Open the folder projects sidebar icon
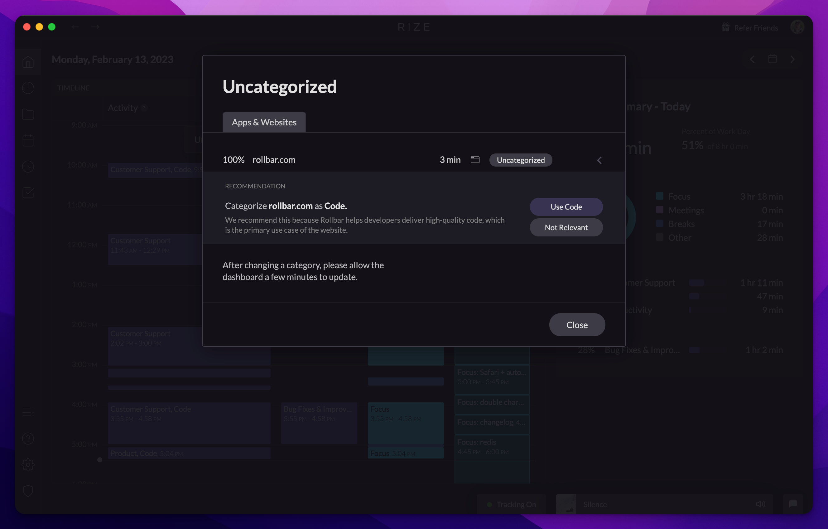The width and height of the screenshot is (828, 529). click(28, 114)
